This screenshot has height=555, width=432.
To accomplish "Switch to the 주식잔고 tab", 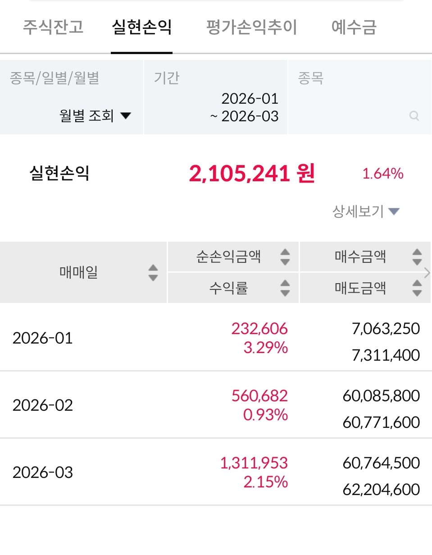I will coord(53,27).
